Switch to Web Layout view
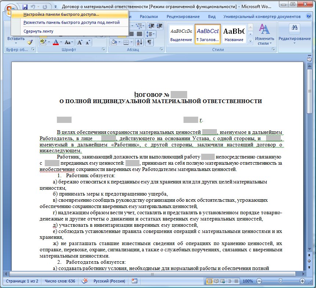This screenshot has height=288, width=316. click(223, 281)
